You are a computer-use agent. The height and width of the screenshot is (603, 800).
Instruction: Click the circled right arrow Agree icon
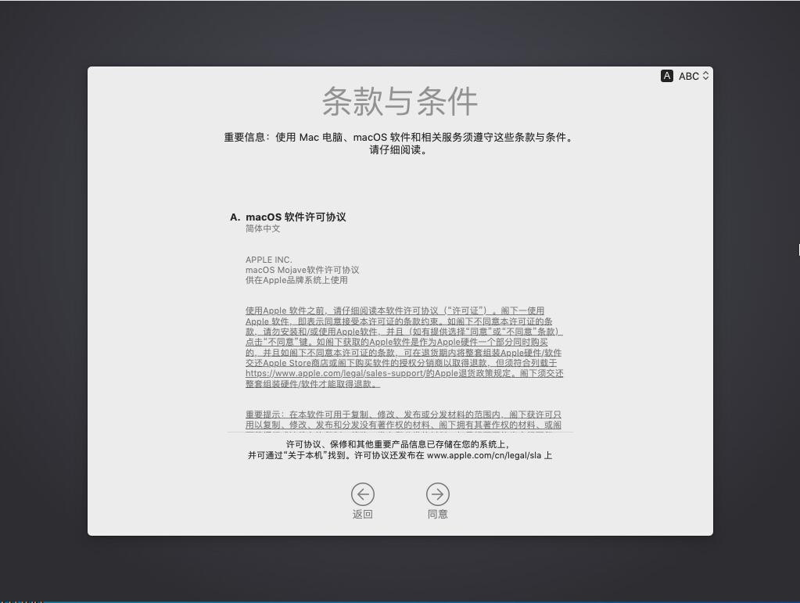point(437,494)
